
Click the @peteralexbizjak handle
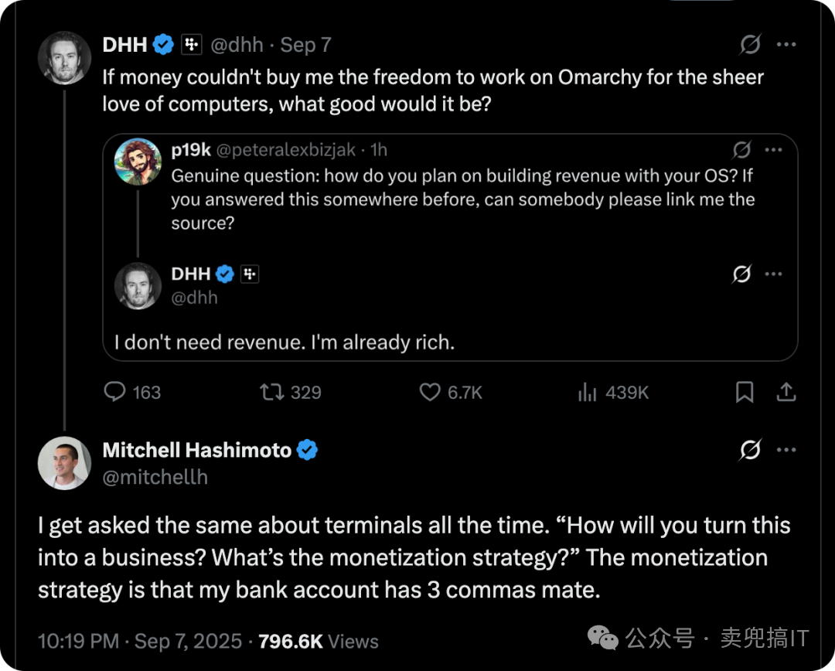coord(286,150)
